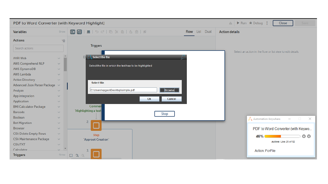Cancel the running bot with the X circle
Image resolution: width=328 pixels, height=184 pixels.
tap(309, 136)
